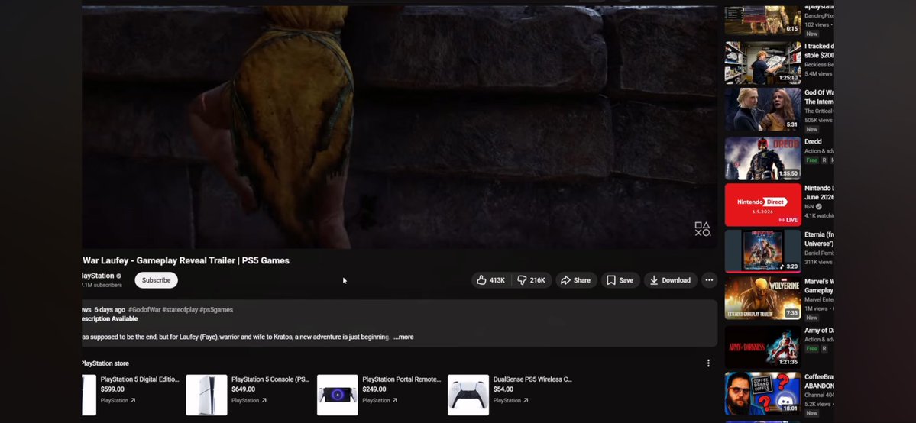Subscribe to the PlayStation channel
916x423 pixels.
(x=156, y=280)
